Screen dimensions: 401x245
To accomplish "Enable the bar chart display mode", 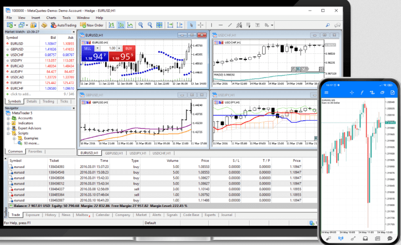I will point(112,25).
